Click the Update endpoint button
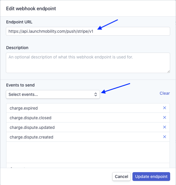 pos(151,177)
